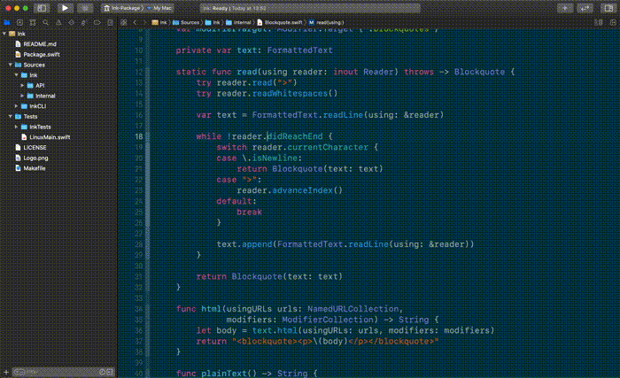
Task: Run the project with the Play button
Action: pos(65,8)
